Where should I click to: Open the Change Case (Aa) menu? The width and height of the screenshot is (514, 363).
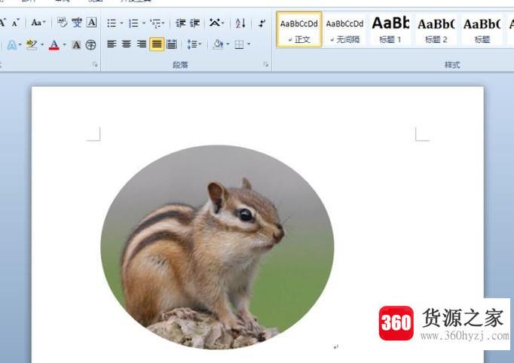(x=38, y=23)
